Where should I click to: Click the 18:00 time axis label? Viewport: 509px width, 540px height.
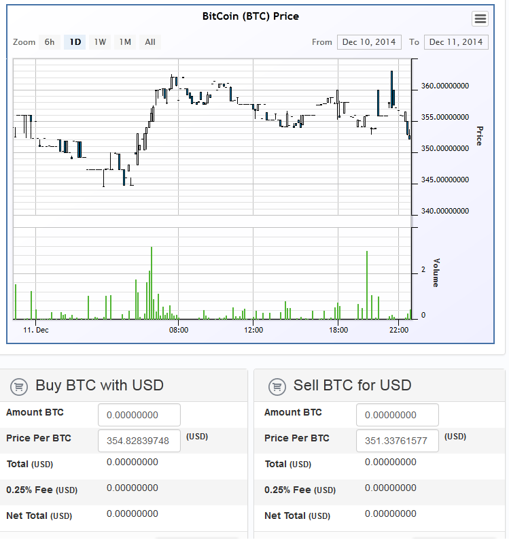(x=338, y=330)
